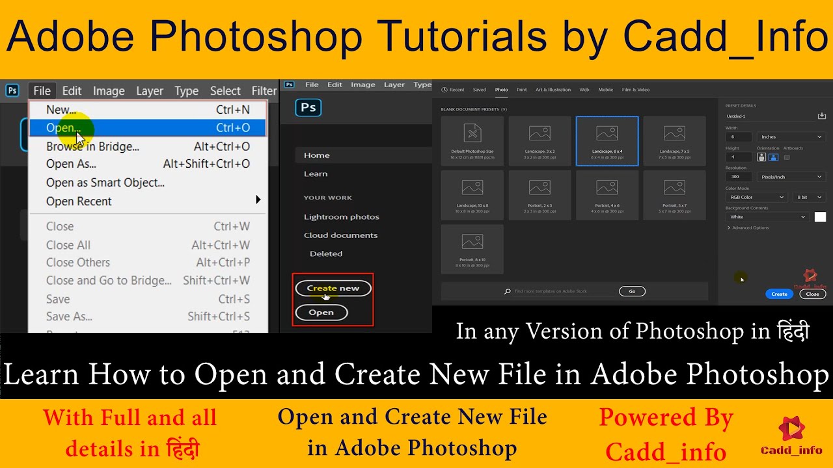This screenshot has width=833, height=468.
Task: Choose Open As... menu entry
Action: point(148,164)
